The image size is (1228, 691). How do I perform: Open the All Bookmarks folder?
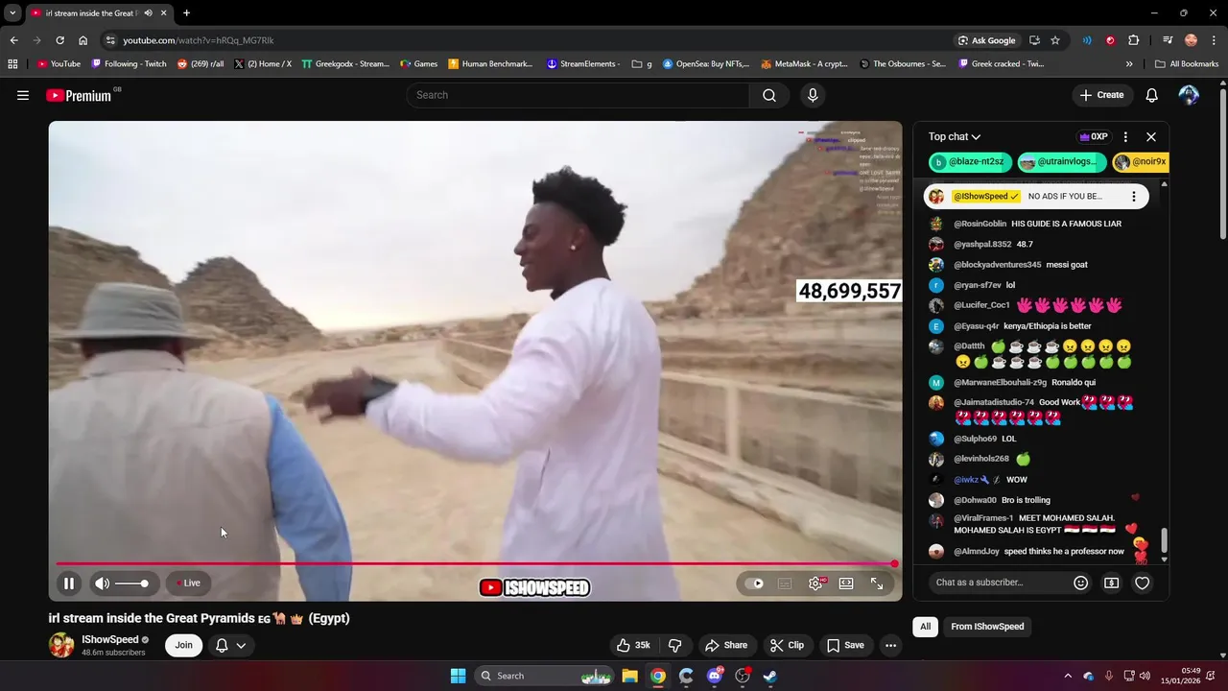[x=1187, y=64]
